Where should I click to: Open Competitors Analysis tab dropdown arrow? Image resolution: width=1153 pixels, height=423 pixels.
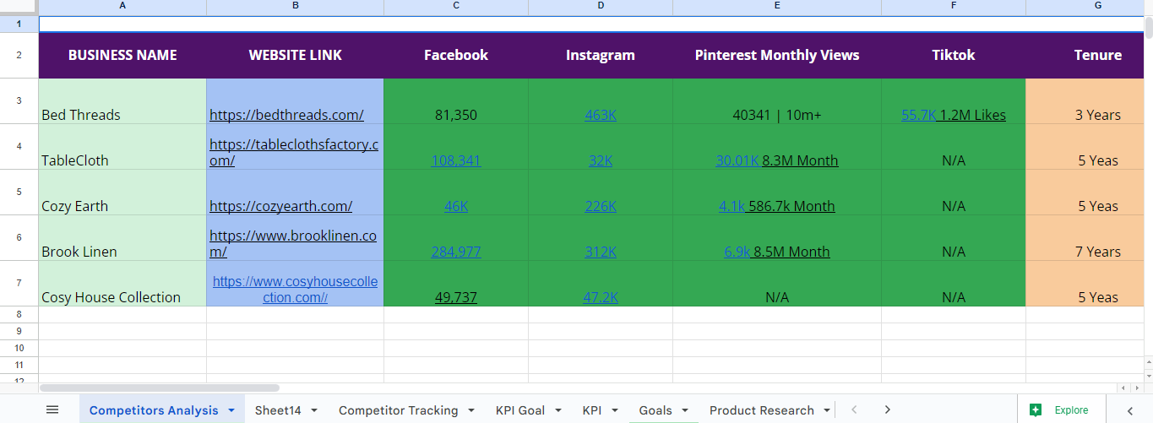point(231,410)
